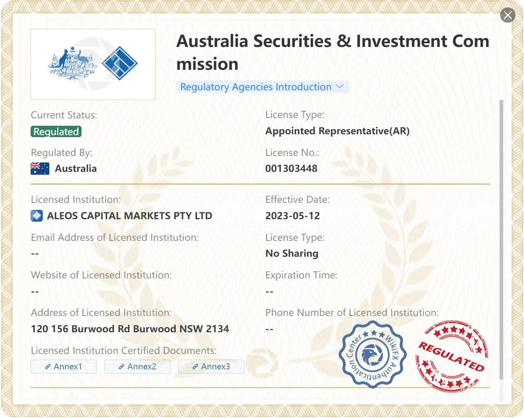This screenshot has height=418, width=524.
Task: Click the Australian flag icon
Action: [40, 169]
